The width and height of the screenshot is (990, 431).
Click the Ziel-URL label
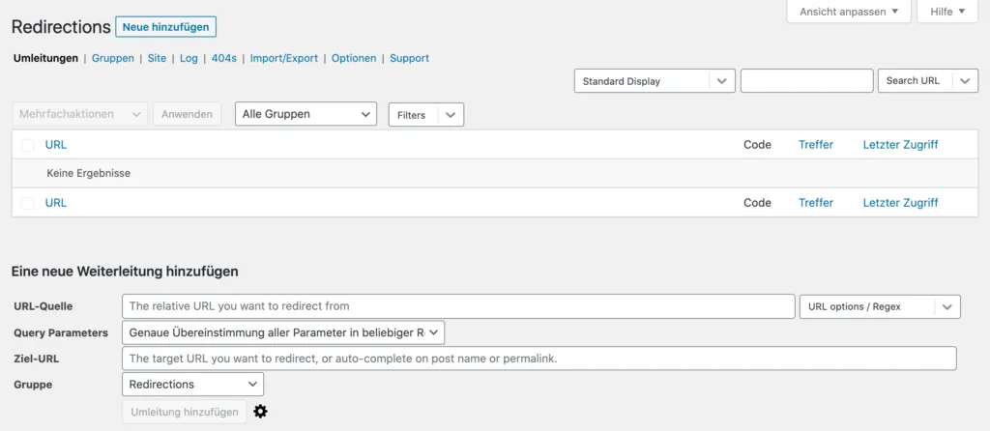coord(37,359)
